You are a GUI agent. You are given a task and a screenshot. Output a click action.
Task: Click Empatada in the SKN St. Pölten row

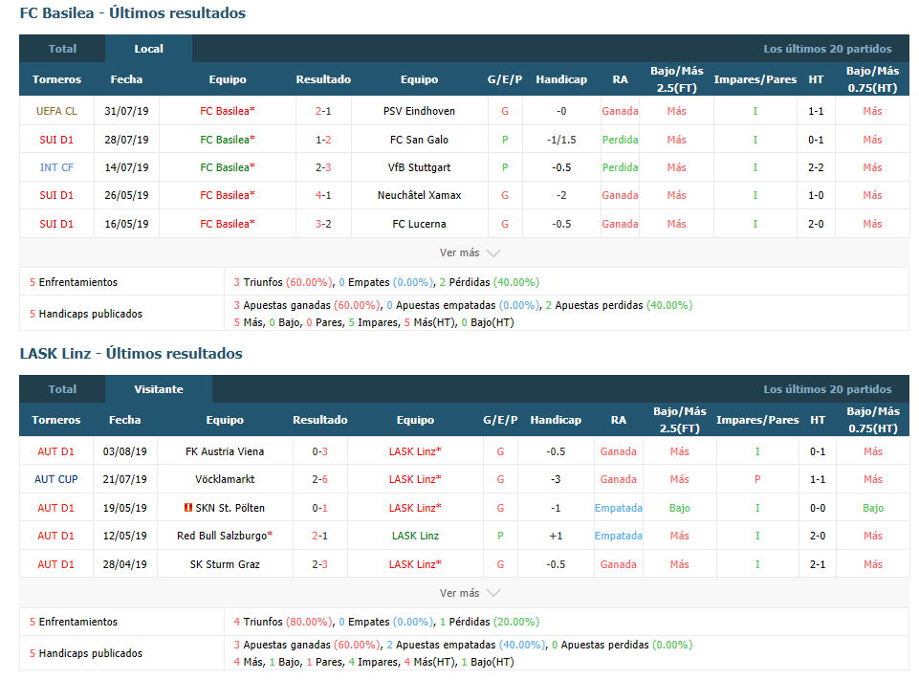click(x=619, y=508)
